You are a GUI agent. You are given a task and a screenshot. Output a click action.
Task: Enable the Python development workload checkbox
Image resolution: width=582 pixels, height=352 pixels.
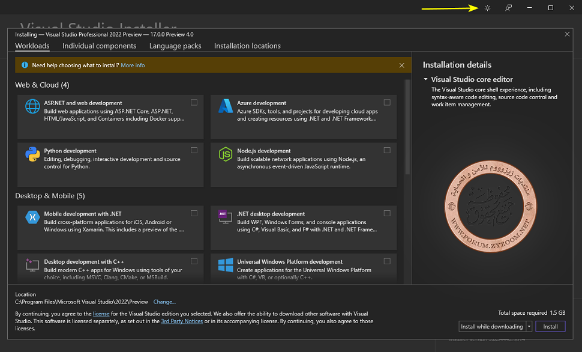[x=194, y=150]
